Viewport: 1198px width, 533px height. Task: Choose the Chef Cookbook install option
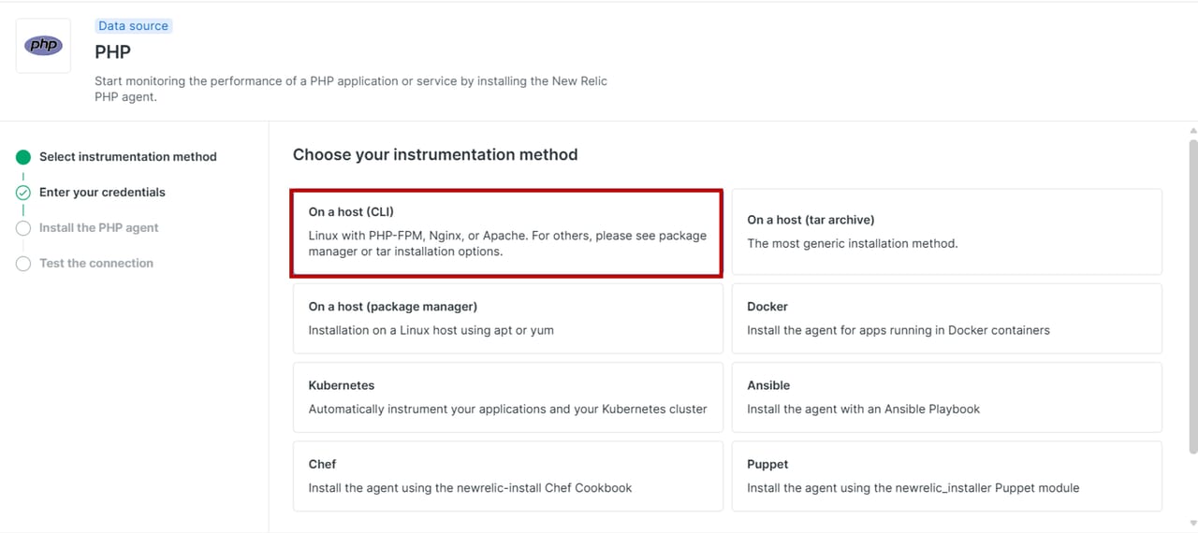[507, 476]
